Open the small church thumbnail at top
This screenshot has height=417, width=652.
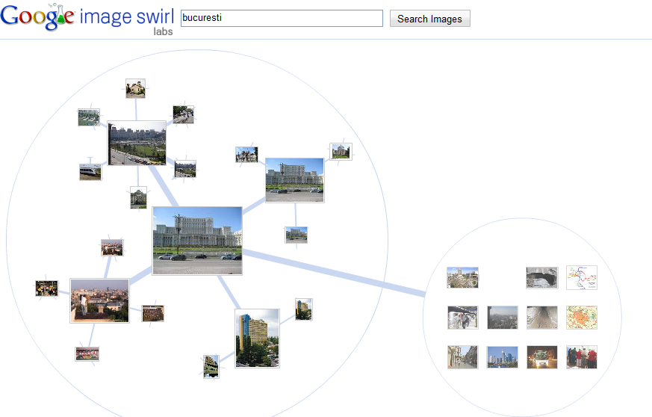pos(136,88)
